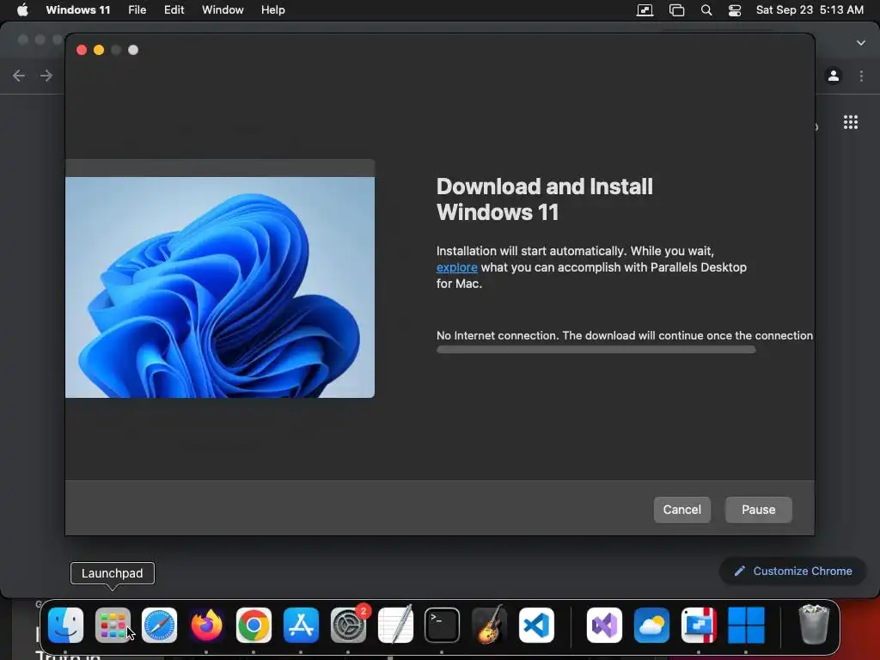This screenshot has height=660, width=880.
Task: Click the Stage Manager windows icon in menu bar
Action: click(x=677, y=10)
